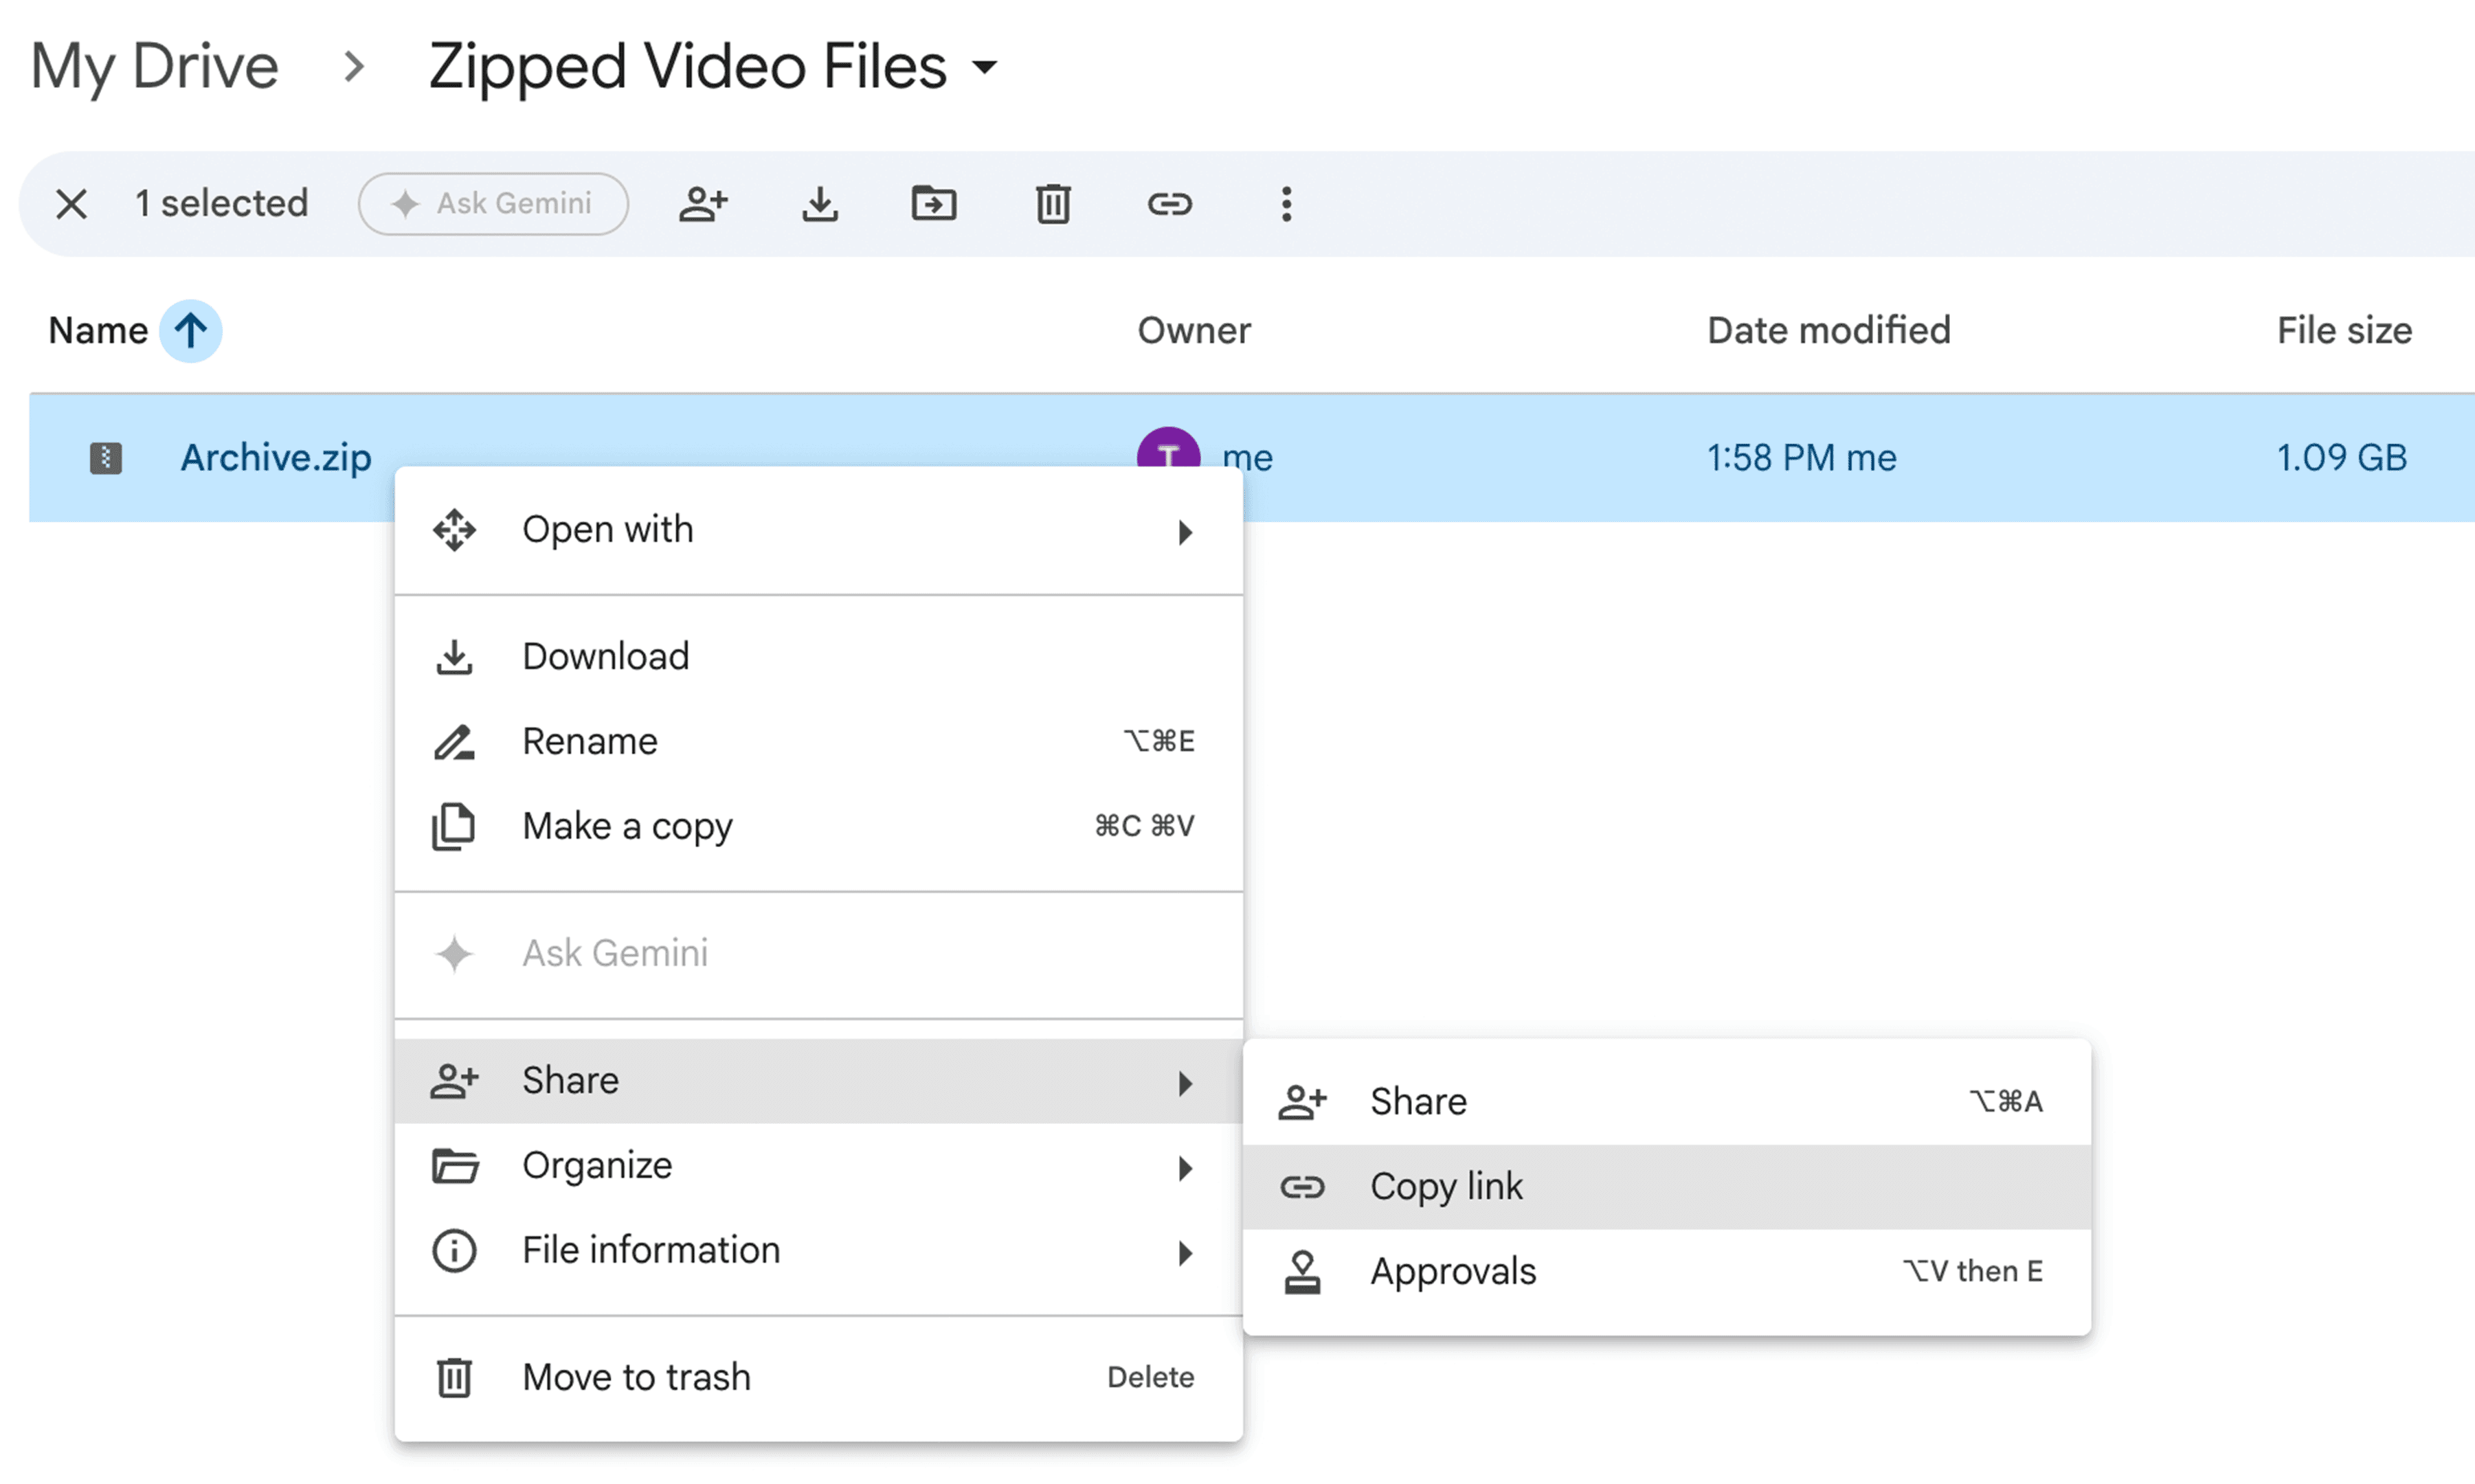Click the zip file type icon
This screenshot has height=1484, width=2475.
tap(106, 457)
